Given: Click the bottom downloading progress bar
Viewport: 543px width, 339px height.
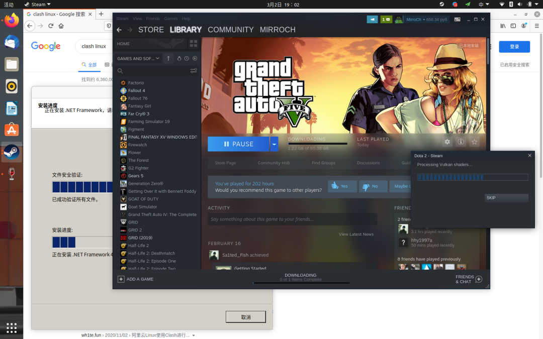Looking at the screenshot, I should 301,283.
